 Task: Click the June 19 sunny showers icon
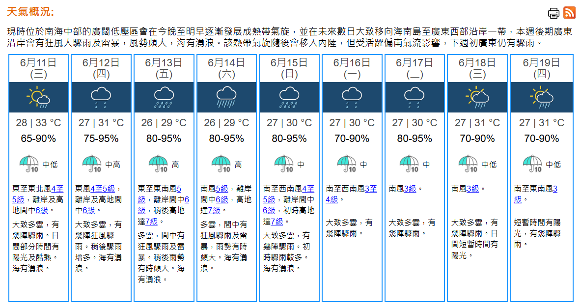click(x=542, y=97)
